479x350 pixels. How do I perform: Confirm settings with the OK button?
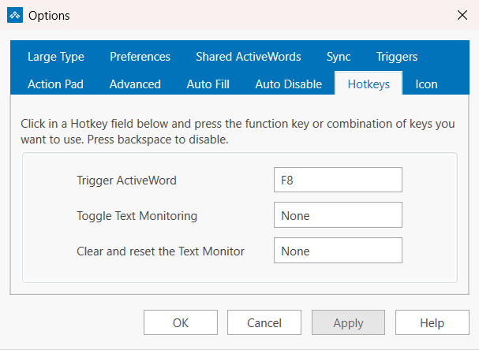click(181, 322)
